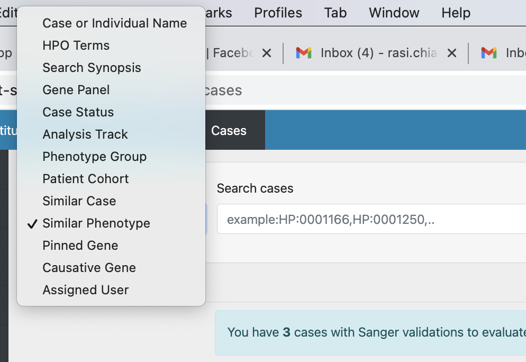Close the Facebook browser tab

click(x=267, y=53)
